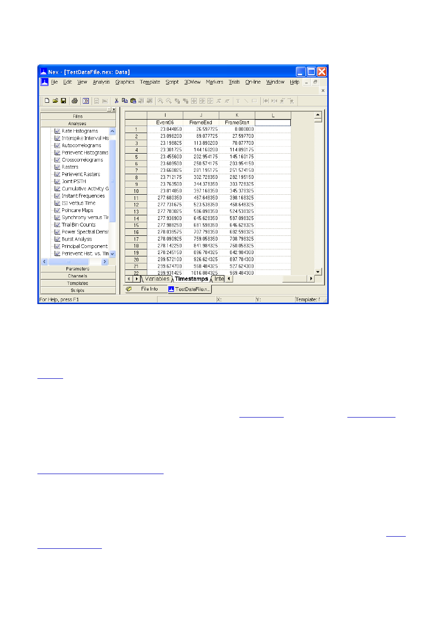Close the inner document with the x below the menu bar
The width and height of the screenshot is (446, 631).
click(x=323, y=91)
